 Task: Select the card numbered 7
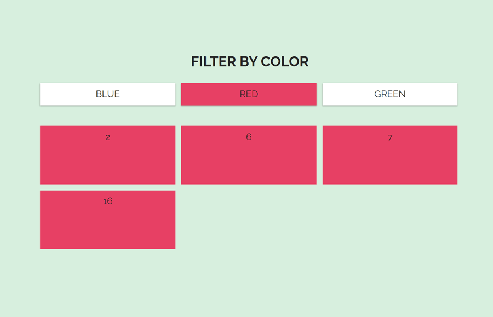point(390,154)
